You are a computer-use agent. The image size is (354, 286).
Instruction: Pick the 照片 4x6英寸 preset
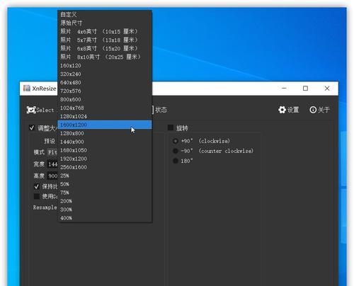click(105, 32)
